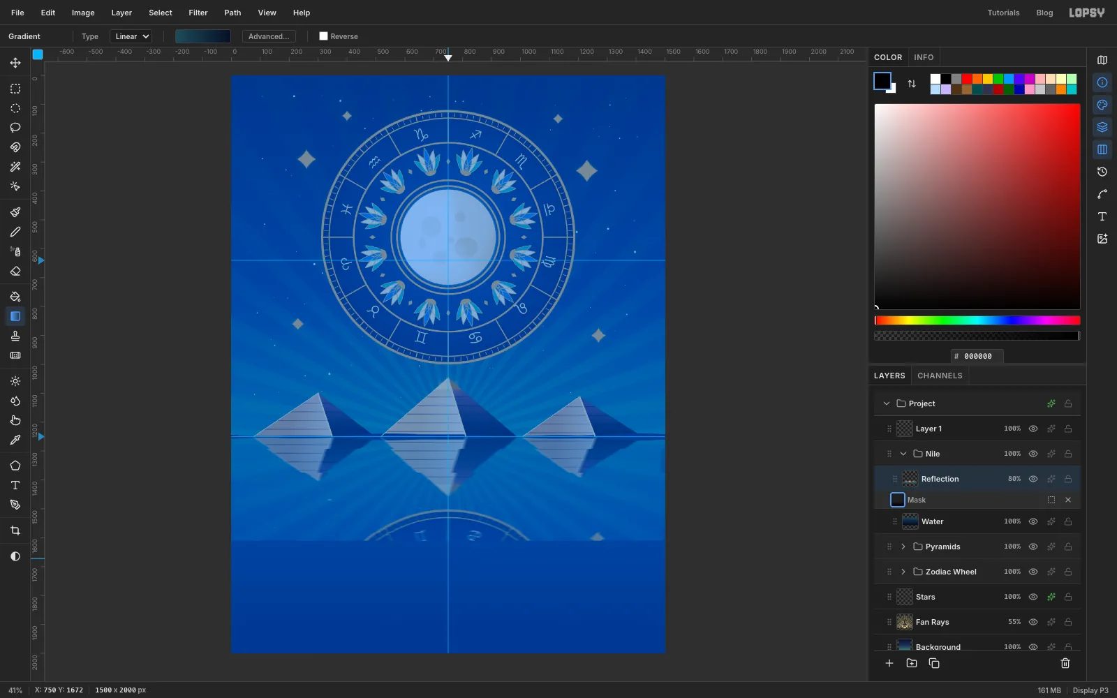Switch to the Info tab
This screenshot has width=1117, height=698.
click(x=924, y=57)
